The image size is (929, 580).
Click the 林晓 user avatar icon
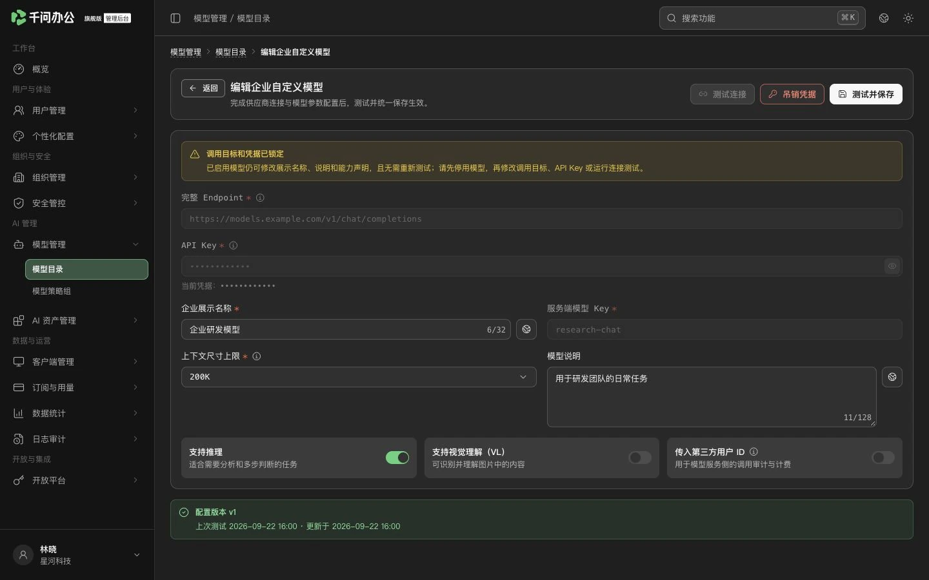point(23,555)
